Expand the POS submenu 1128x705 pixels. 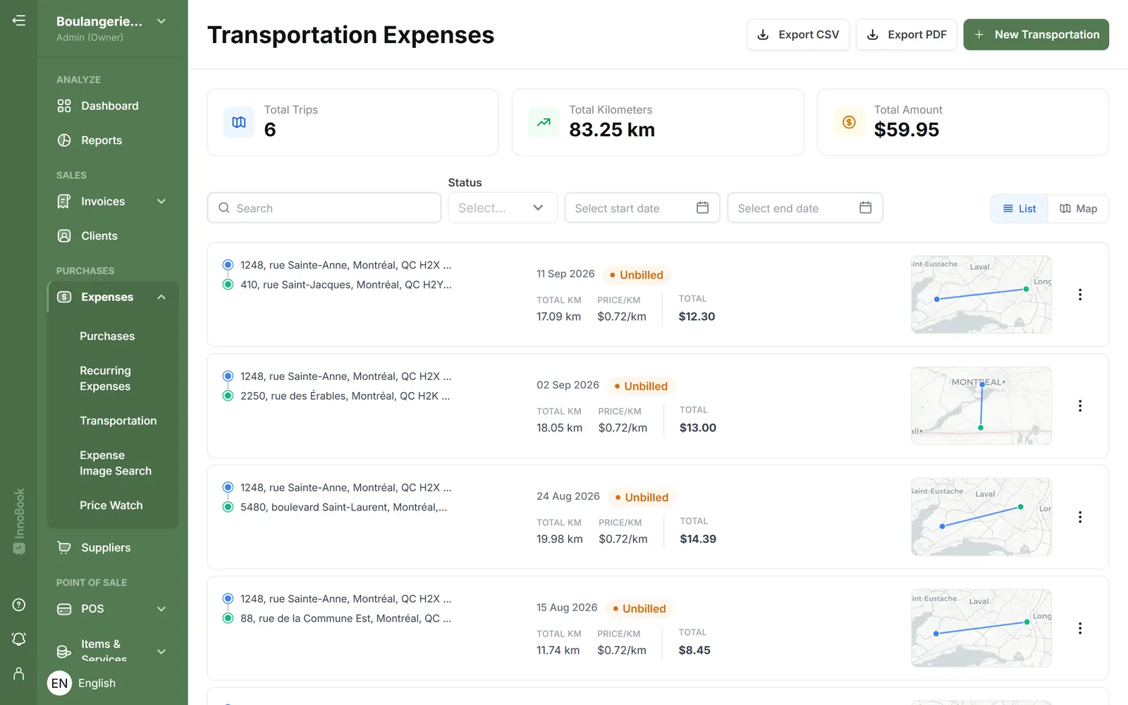161,609
